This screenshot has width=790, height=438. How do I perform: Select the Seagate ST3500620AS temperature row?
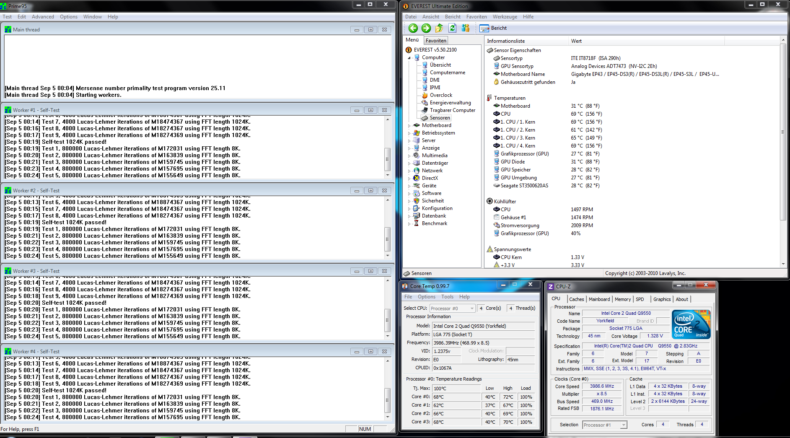[546, 186]
